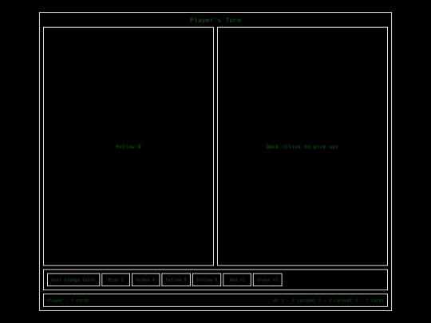This screenshot has width=431, height=323.
Task: Click the Deck to pick up a card
Action: coord(302,147)
